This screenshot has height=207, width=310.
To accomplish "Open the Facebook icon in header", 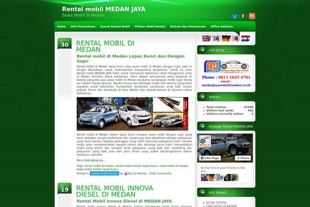I will 243,17.
